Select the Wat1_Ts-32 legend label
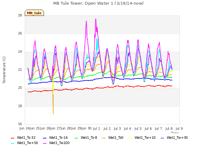This screenshot has width=198, height=149. [26, 138]
